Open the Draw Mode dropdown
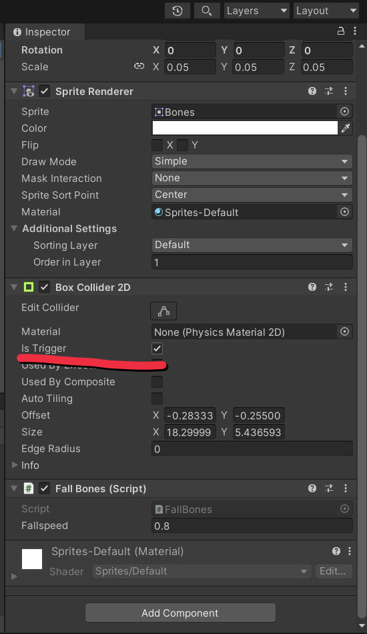This screenshot has width=367, height=634. tap(252, 161)
